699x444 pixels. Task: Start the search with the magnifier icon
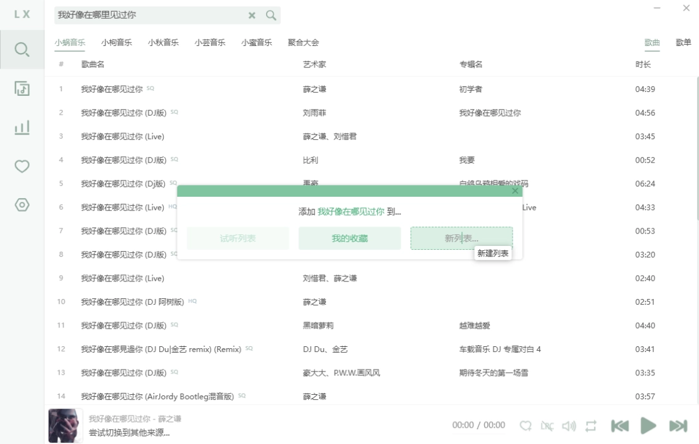[x=271, y=15]
